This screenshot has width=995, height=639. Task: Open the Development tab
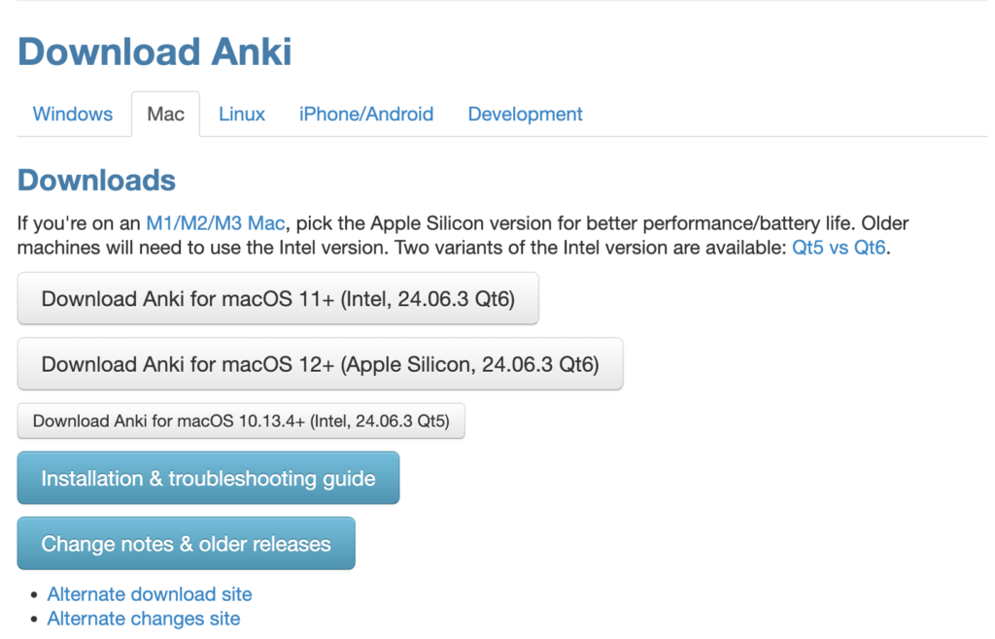tap(525, 114)
